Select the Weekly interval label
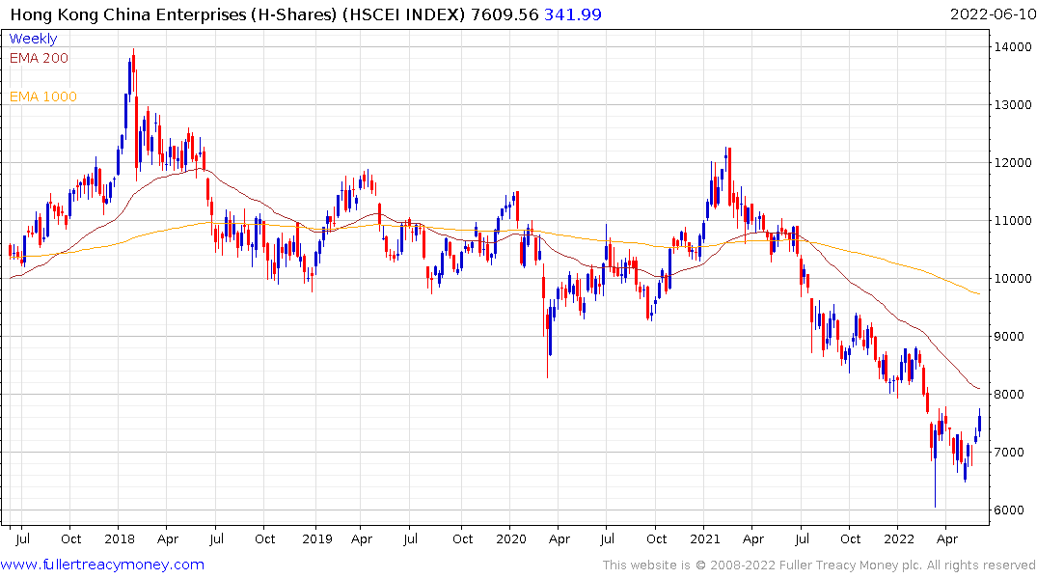This screenshot has width=1037, height=579. tap(33, 39)
